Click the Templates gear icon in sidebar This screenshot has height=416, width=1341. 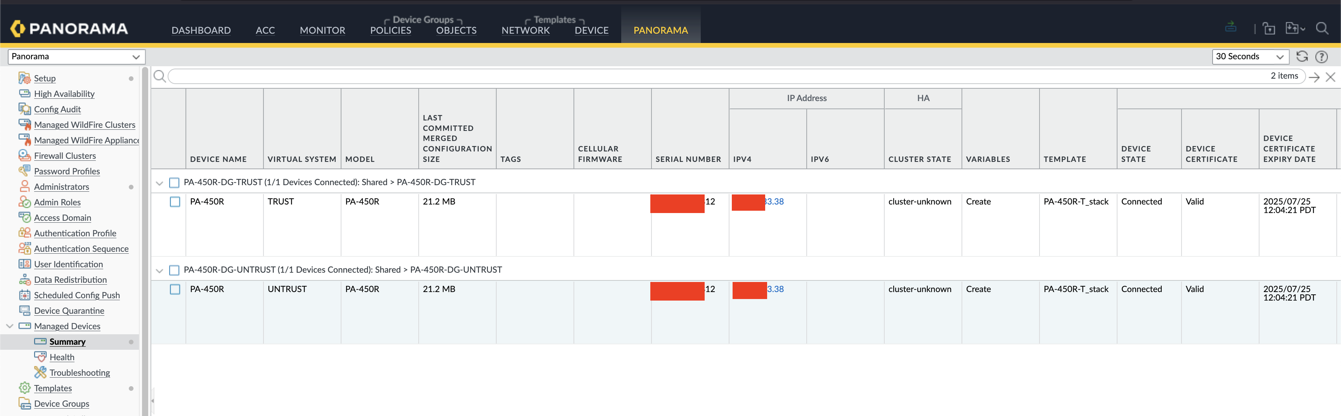click(24, 388)
